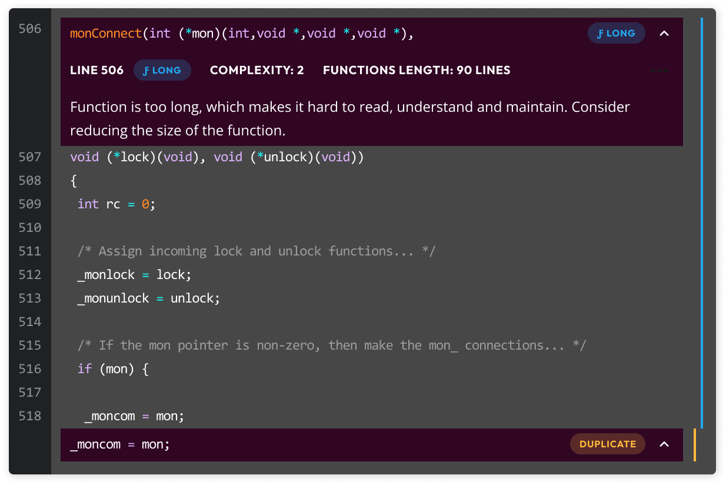Click the LINE 506 label
The width and height of the screenshot is (726, 485).
click(96, 71)
